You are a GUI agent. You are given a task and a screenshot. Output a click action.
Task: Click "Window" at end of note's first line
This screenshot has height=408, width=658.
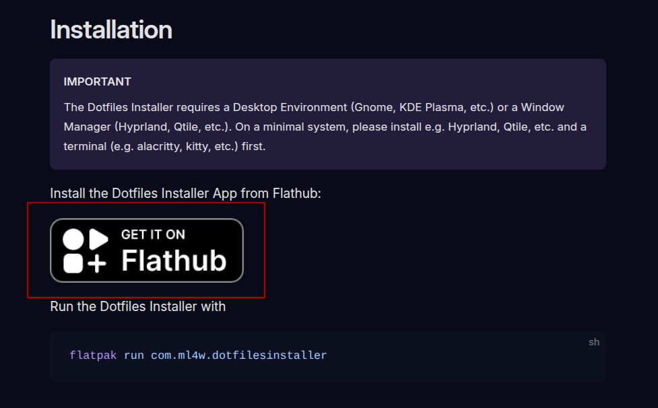(543, 107)
